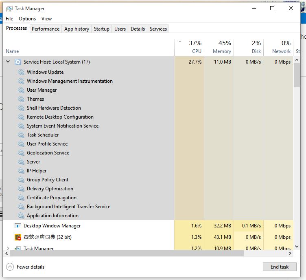Viewport: 306px width, 280px height.
Task: Click the Task Scheduler service icon
Action: click(x=21, y=135)
